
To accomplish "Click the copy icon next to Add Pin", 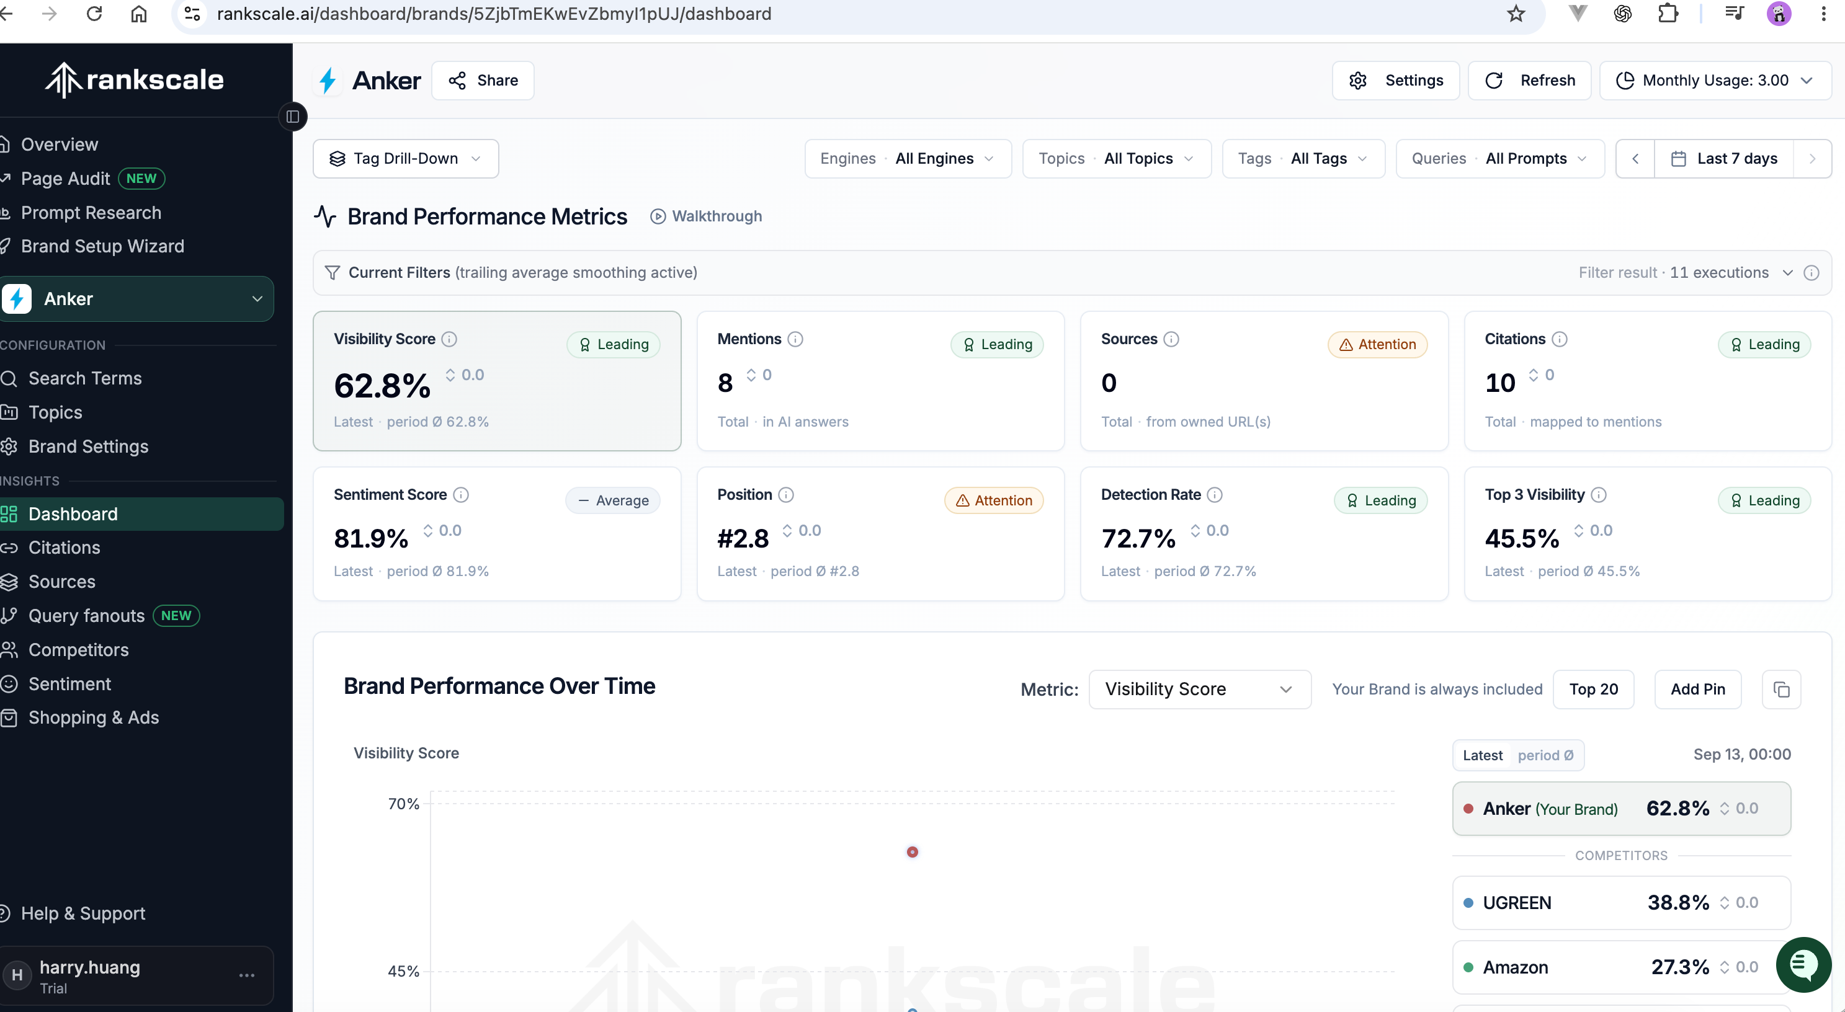I will pos(1781,689).
